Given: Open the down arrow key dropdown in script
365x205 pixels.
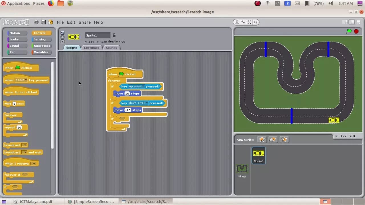Looking at the screenshot, I should [x=138, y=103].
